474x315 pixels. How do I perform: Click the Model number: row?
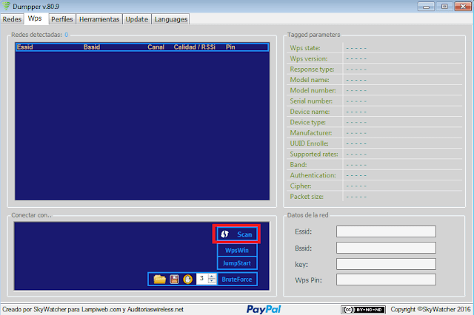point(374,90)
